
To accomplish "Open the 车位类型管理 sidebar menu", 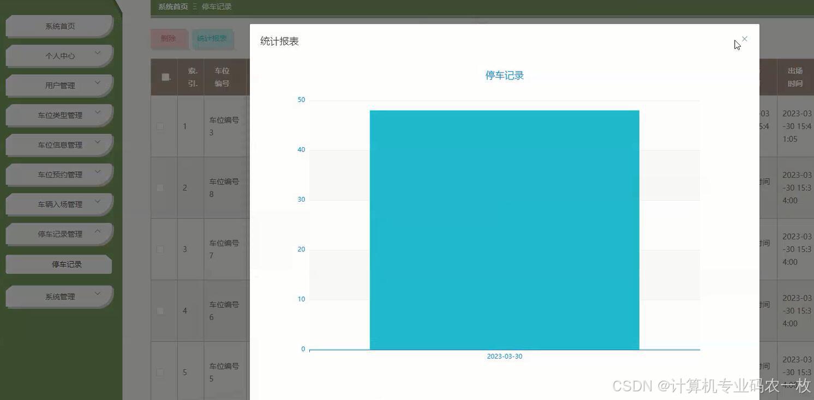I will click(59, 115).
